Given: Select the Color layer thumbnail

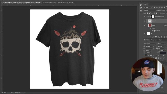Looking at the screenshot, I should [x=150, y=25].
